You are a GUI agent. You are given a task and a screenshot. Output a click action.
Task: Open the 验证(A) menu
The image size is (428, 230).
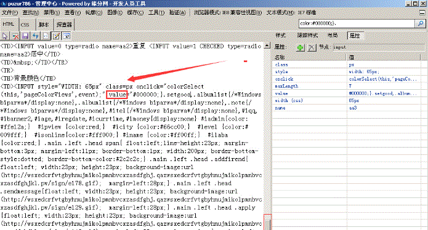(x=177, y=12)
